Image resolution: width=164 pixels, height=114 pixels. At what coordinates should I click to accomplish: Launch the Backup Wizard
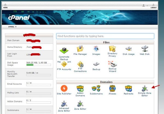tap(112, 64)
